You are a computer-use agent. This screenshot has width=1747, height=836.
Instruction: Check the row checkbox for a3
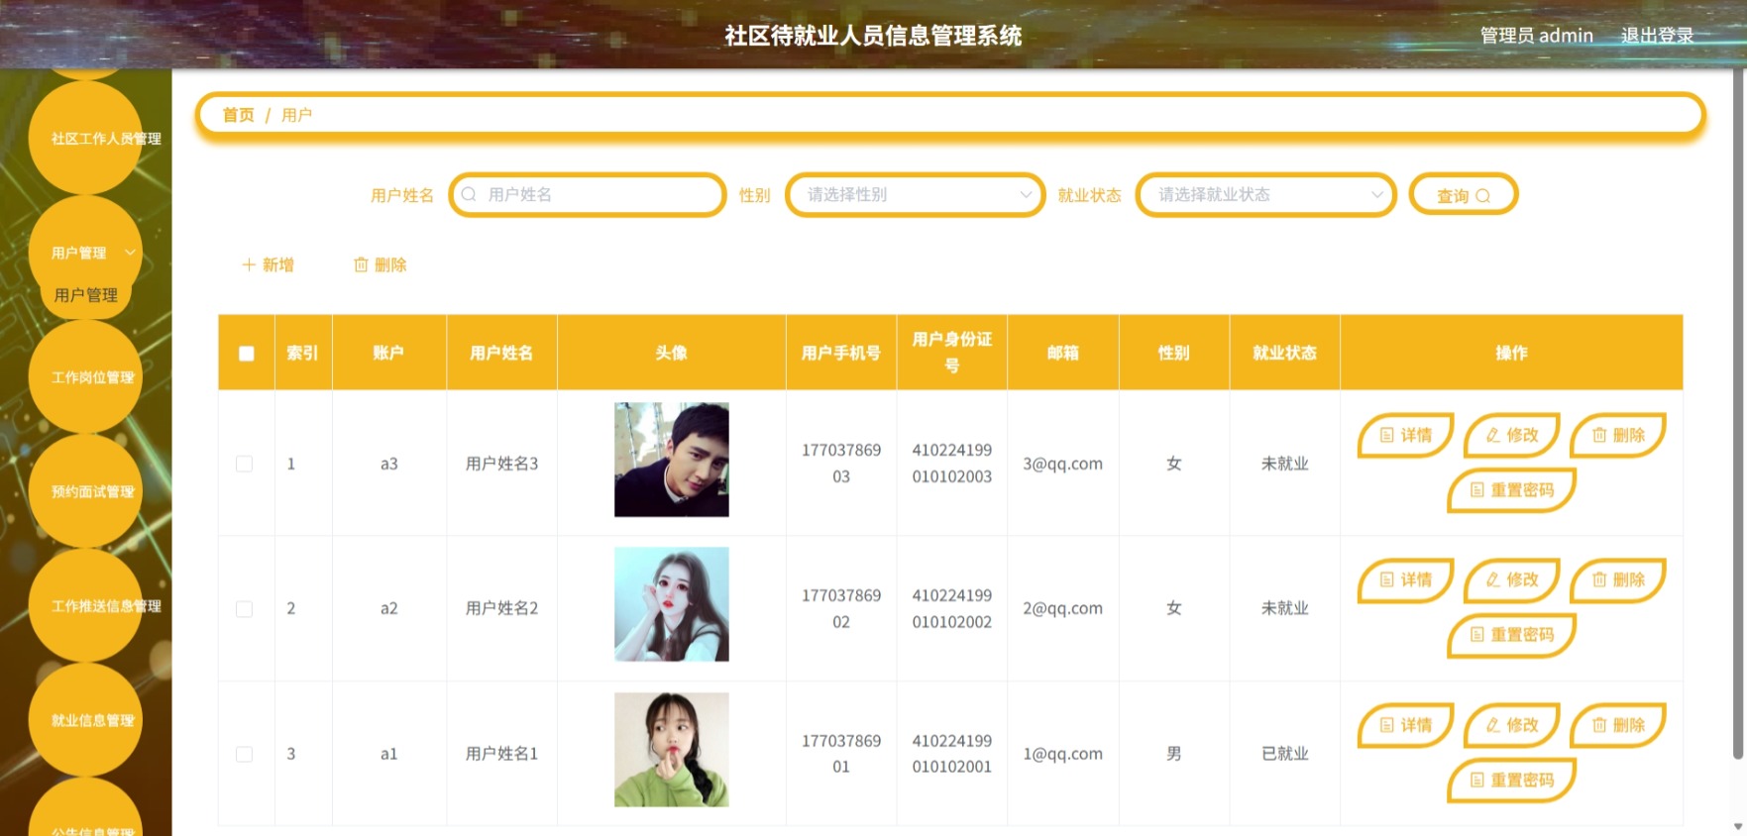(244, 464)
